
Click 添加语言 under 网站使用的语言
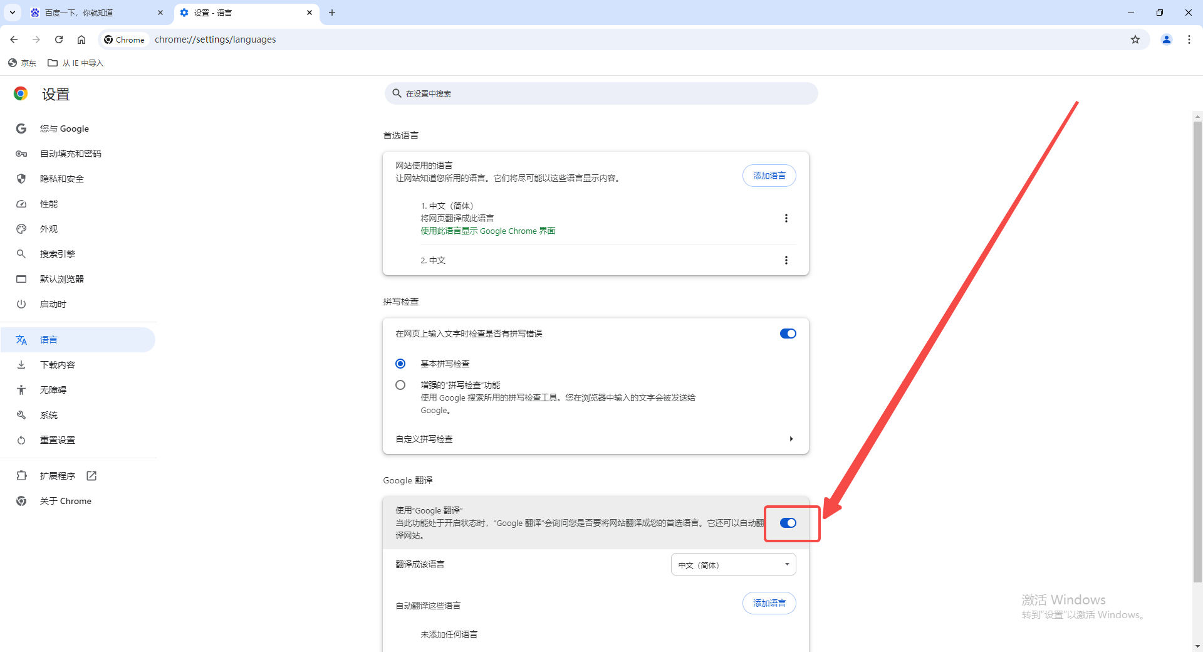769,176
